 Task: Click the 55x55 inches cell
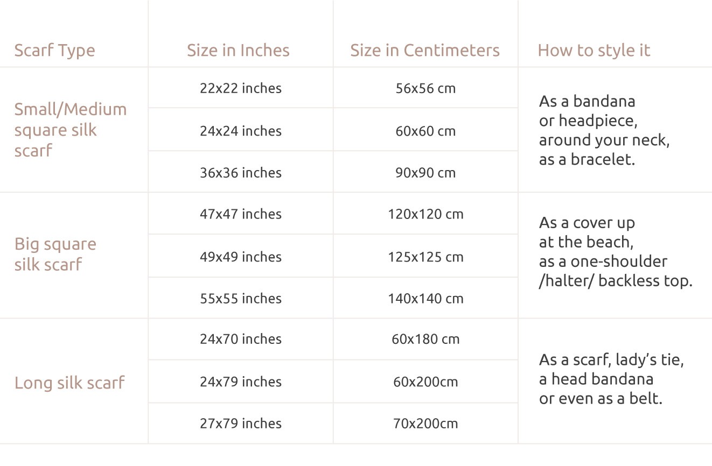pyautogui.click(x=241, y=299)
